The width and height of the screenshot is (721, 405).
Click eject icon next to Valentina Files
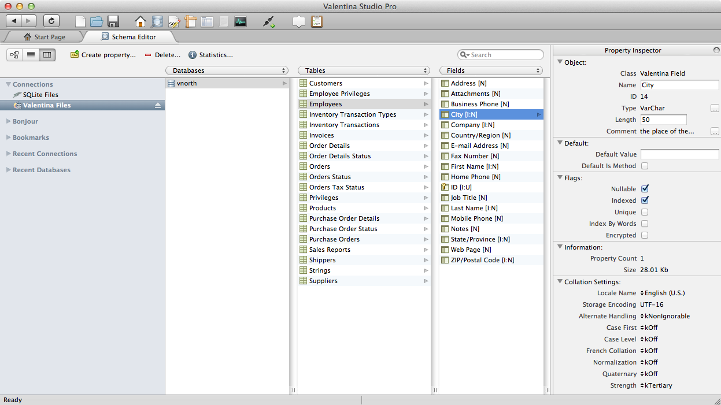tap(157, 105)
